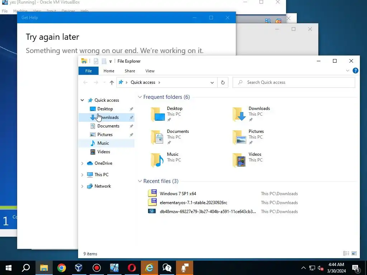Image resolution: width=367 pixels, height=275 pixels.
Task: Select the Videos frequent folder icon
Action: coord(239,160)
